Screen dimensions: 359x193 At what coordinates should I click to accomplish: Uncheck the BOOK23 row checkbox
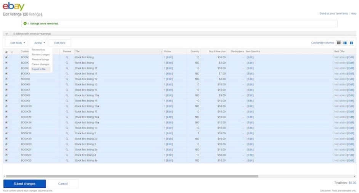coord(6,161)
